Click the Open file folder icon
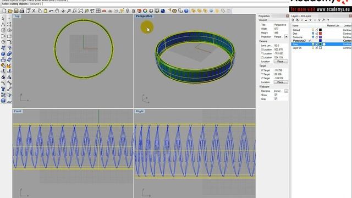This screenshot has height=198, width=352. tap(10, 11)
